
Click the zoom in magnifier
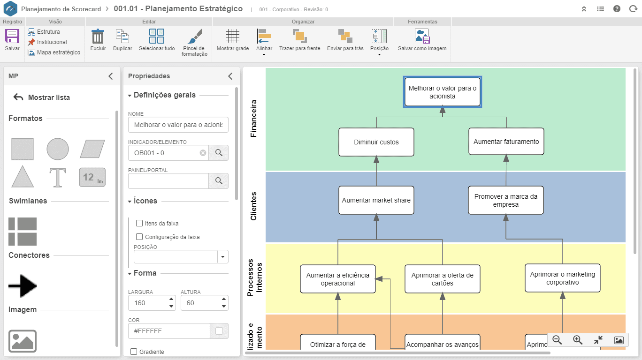pyautogui.click(x=578, y=340)
